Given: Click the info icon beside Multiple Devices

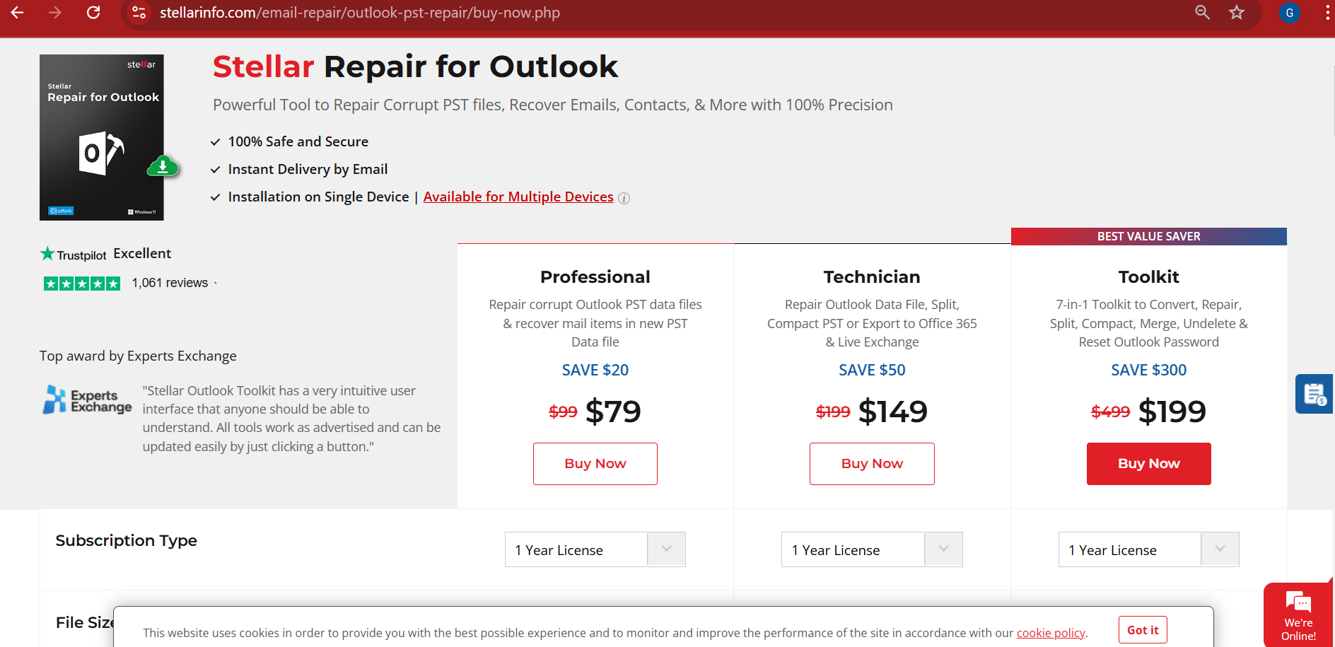Looking at the screenshot, I should point(624,199).
